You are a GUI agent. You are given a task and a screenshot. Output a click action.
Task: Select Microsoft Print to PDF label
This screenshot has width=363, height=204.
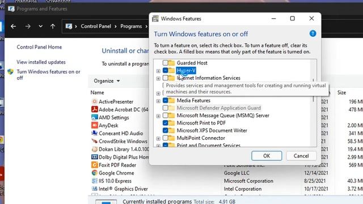click(x=201, y=123)
